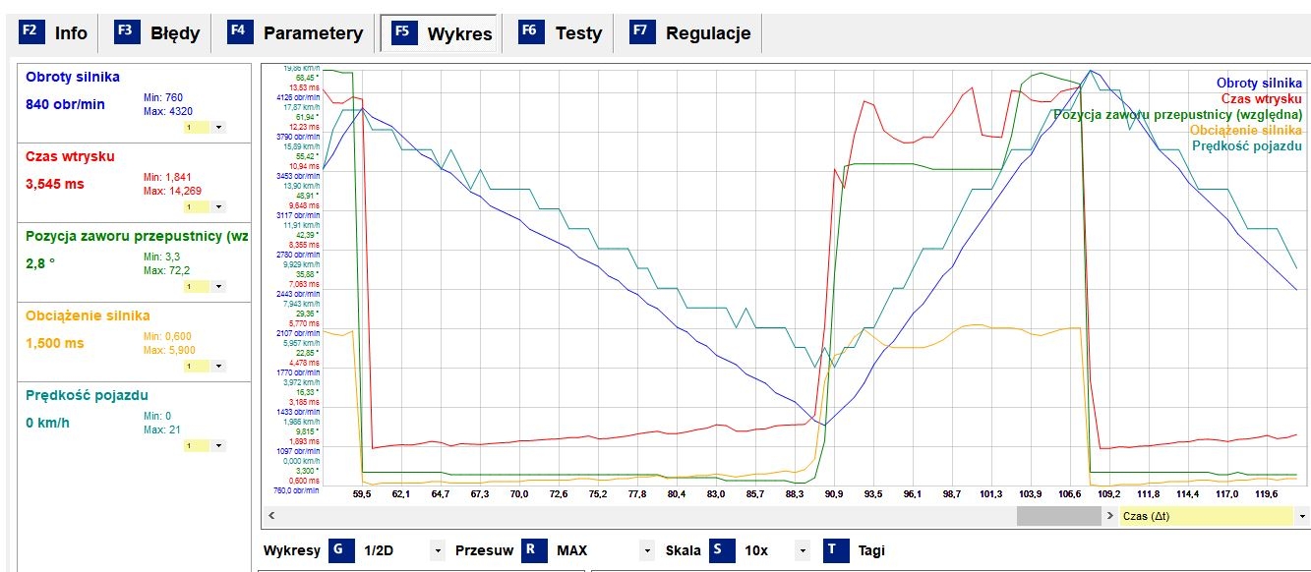This screenshot has width=1311, height=572.
Task: Click the S shortcut icon beside Skala
Action: tap(720, 550)
